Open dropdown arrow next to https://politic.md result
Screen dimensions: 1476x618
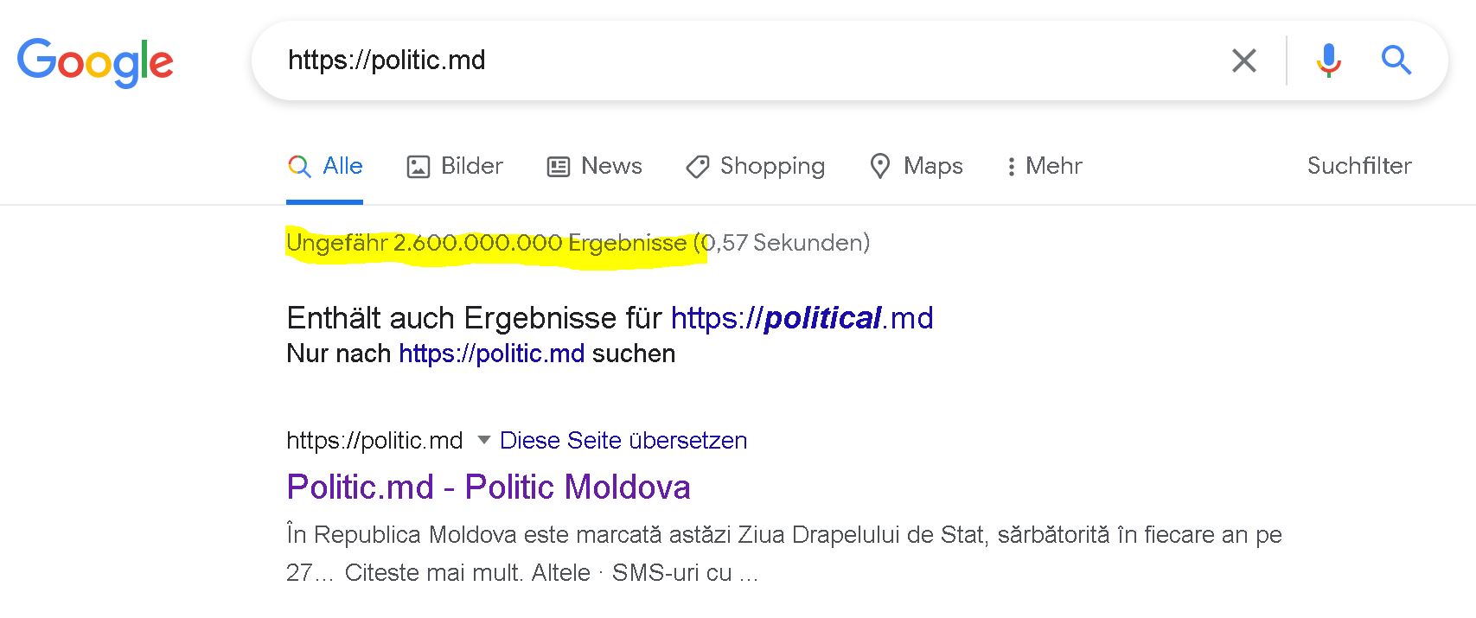pyautogui.click(x=484, y=440)
